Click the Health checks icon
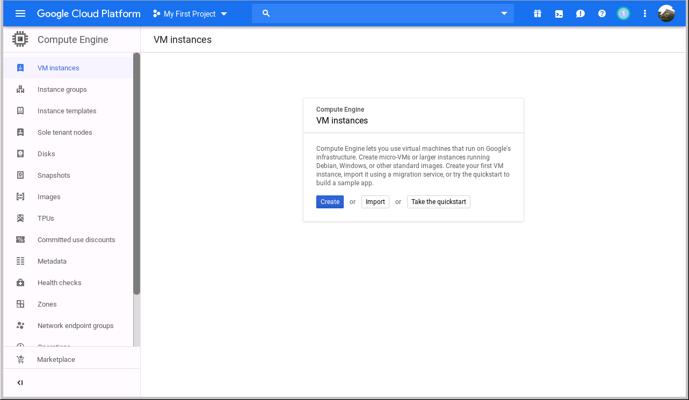Viewport: 689px width, 400px height. click(20, 282)
